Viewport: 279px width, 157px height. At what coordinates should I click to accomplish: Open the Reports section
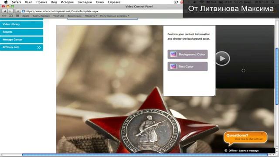point(21,32)
